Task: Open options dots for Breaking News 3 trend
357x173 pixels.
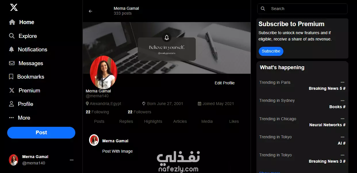Action: (x=342, y=155)
